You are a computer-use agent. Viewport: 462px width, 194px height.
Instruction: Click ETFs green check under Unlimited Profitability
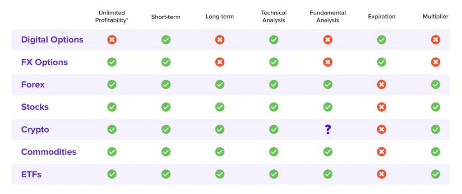[112, 174]
